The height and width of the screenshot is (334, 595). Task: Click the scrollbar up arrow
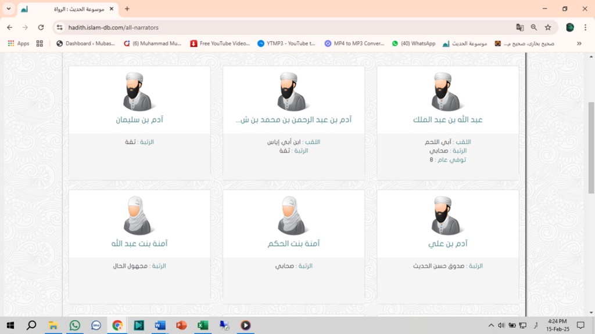[x=591, y=56]
